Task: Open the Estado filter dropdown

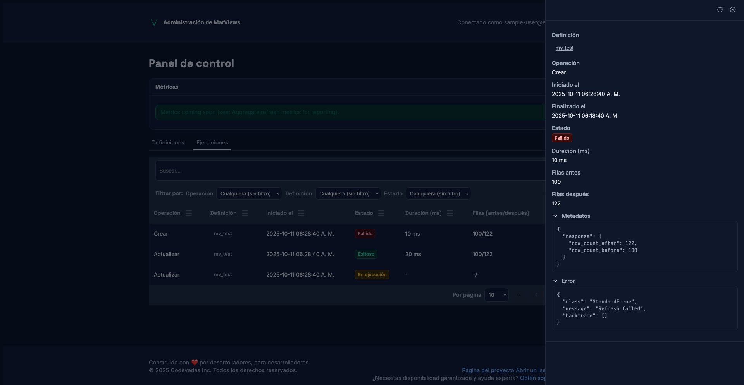Action: [x=438, y=194]
